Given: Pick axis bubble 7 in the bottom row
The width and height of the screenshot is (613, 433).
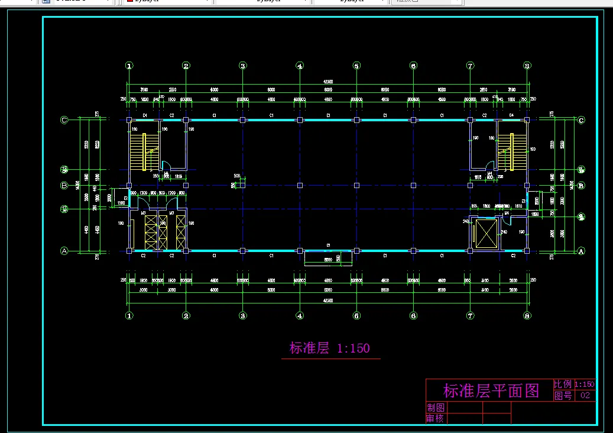Looking at the screenshot, I should (471, 316).
